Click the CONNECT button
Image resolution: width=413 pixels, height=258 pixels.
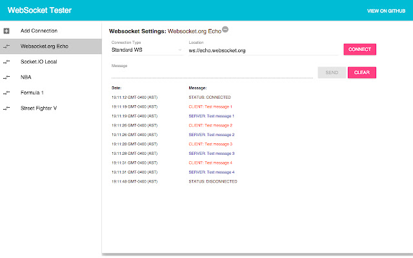pyautogui.click(x=360, y=49)
